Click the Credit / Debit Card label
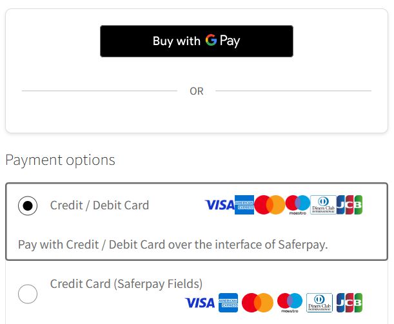This screenshot has height=324, width=394. pyautogui.click(x=99, y=205)
